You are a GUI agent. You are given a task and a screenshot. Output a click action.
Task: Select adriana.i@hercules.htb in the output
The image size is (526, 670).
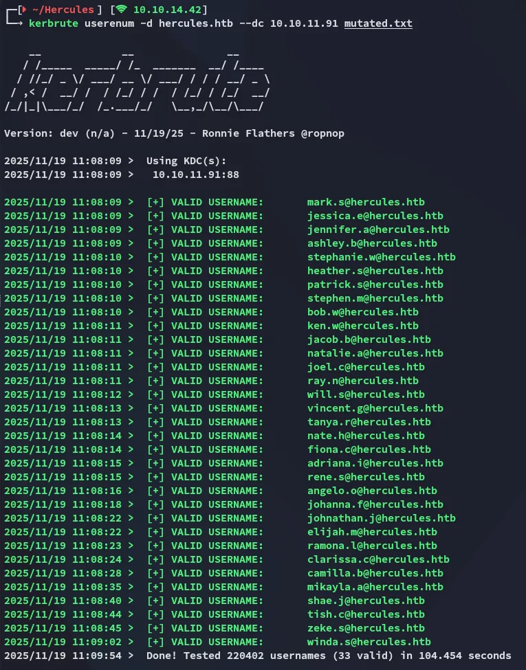point(375,463)
